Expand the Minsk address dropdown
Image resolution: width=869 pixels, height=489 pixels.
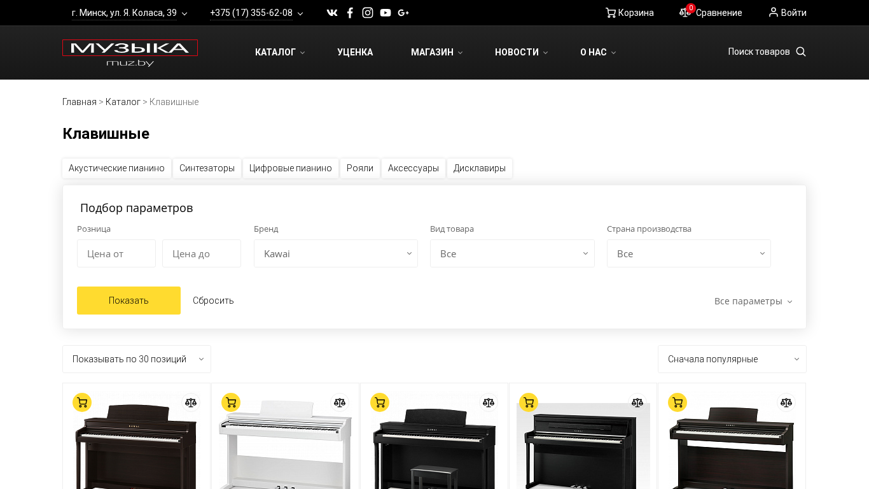click(x=130, y=13)
